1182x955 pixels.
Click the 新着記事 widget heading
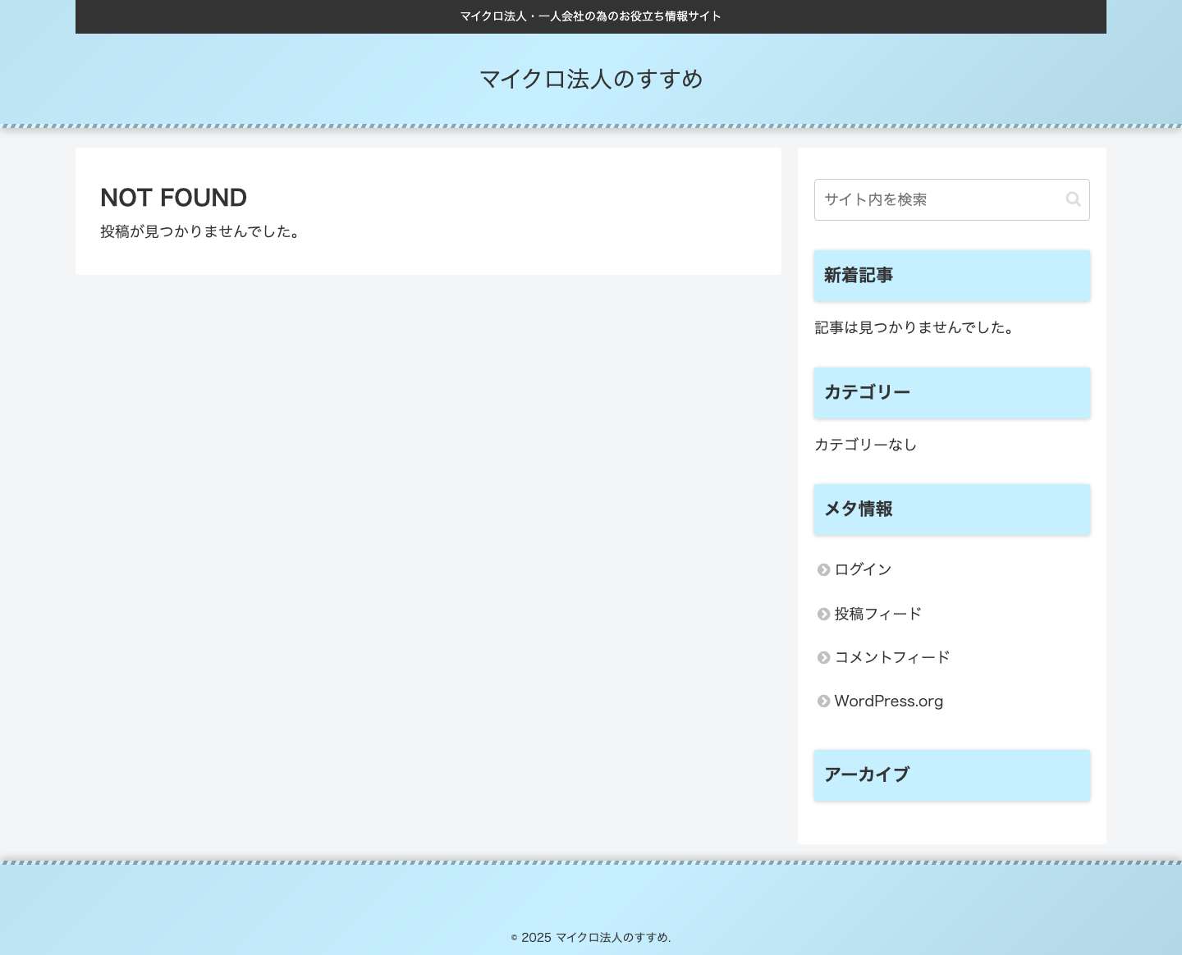[x=858, y=275]
